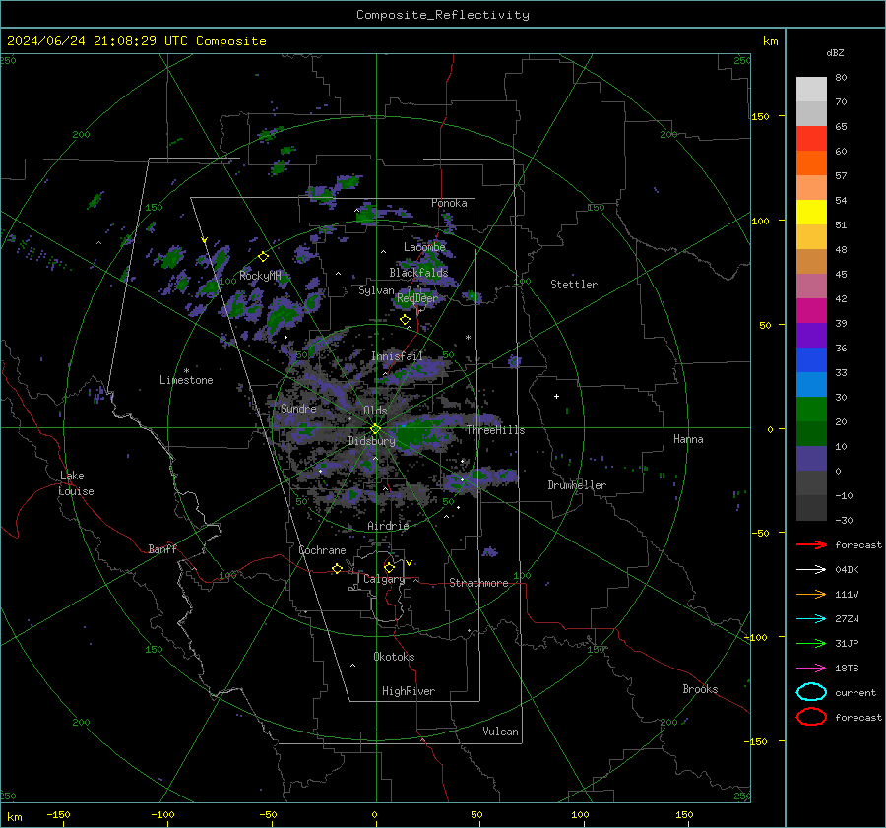Image resolution: width=886 pixels, height=828 pixels.
Task: Click the Sundre city label
Action: point(298,408)
